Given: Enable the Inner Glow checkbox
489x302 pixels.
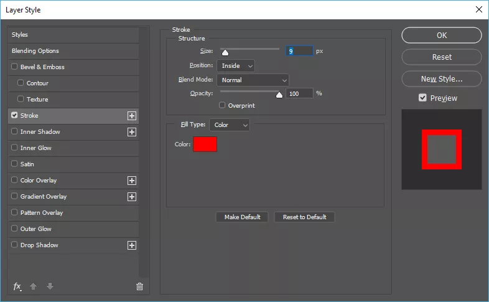Looking at the screenshot, I should (x=14, y=147).
